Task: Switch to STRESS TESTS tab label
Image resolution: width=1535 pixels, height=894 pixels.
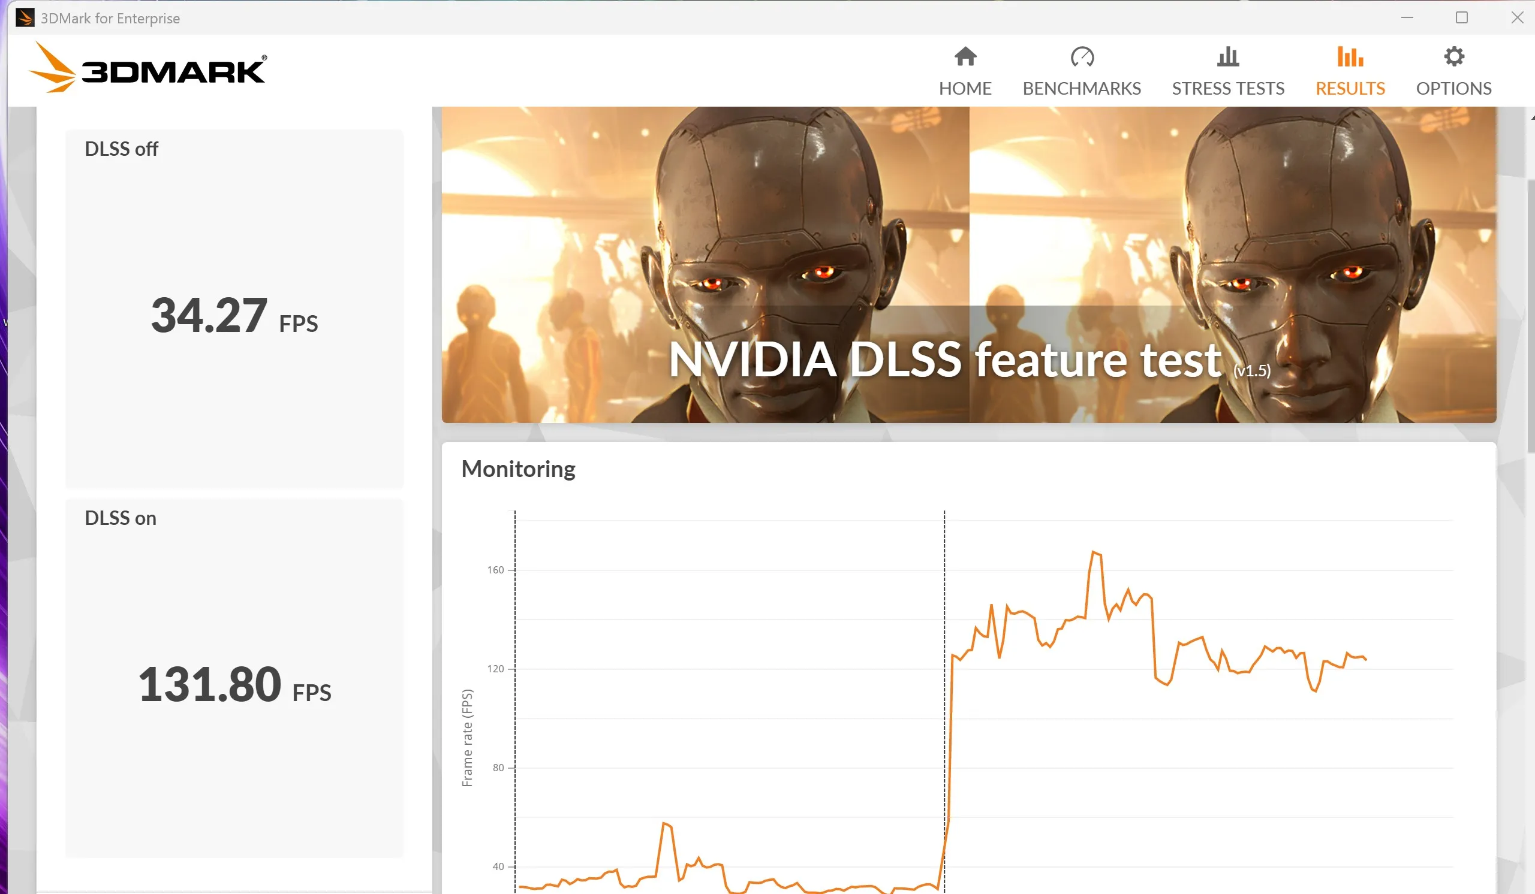Action: click(1228, 89)
